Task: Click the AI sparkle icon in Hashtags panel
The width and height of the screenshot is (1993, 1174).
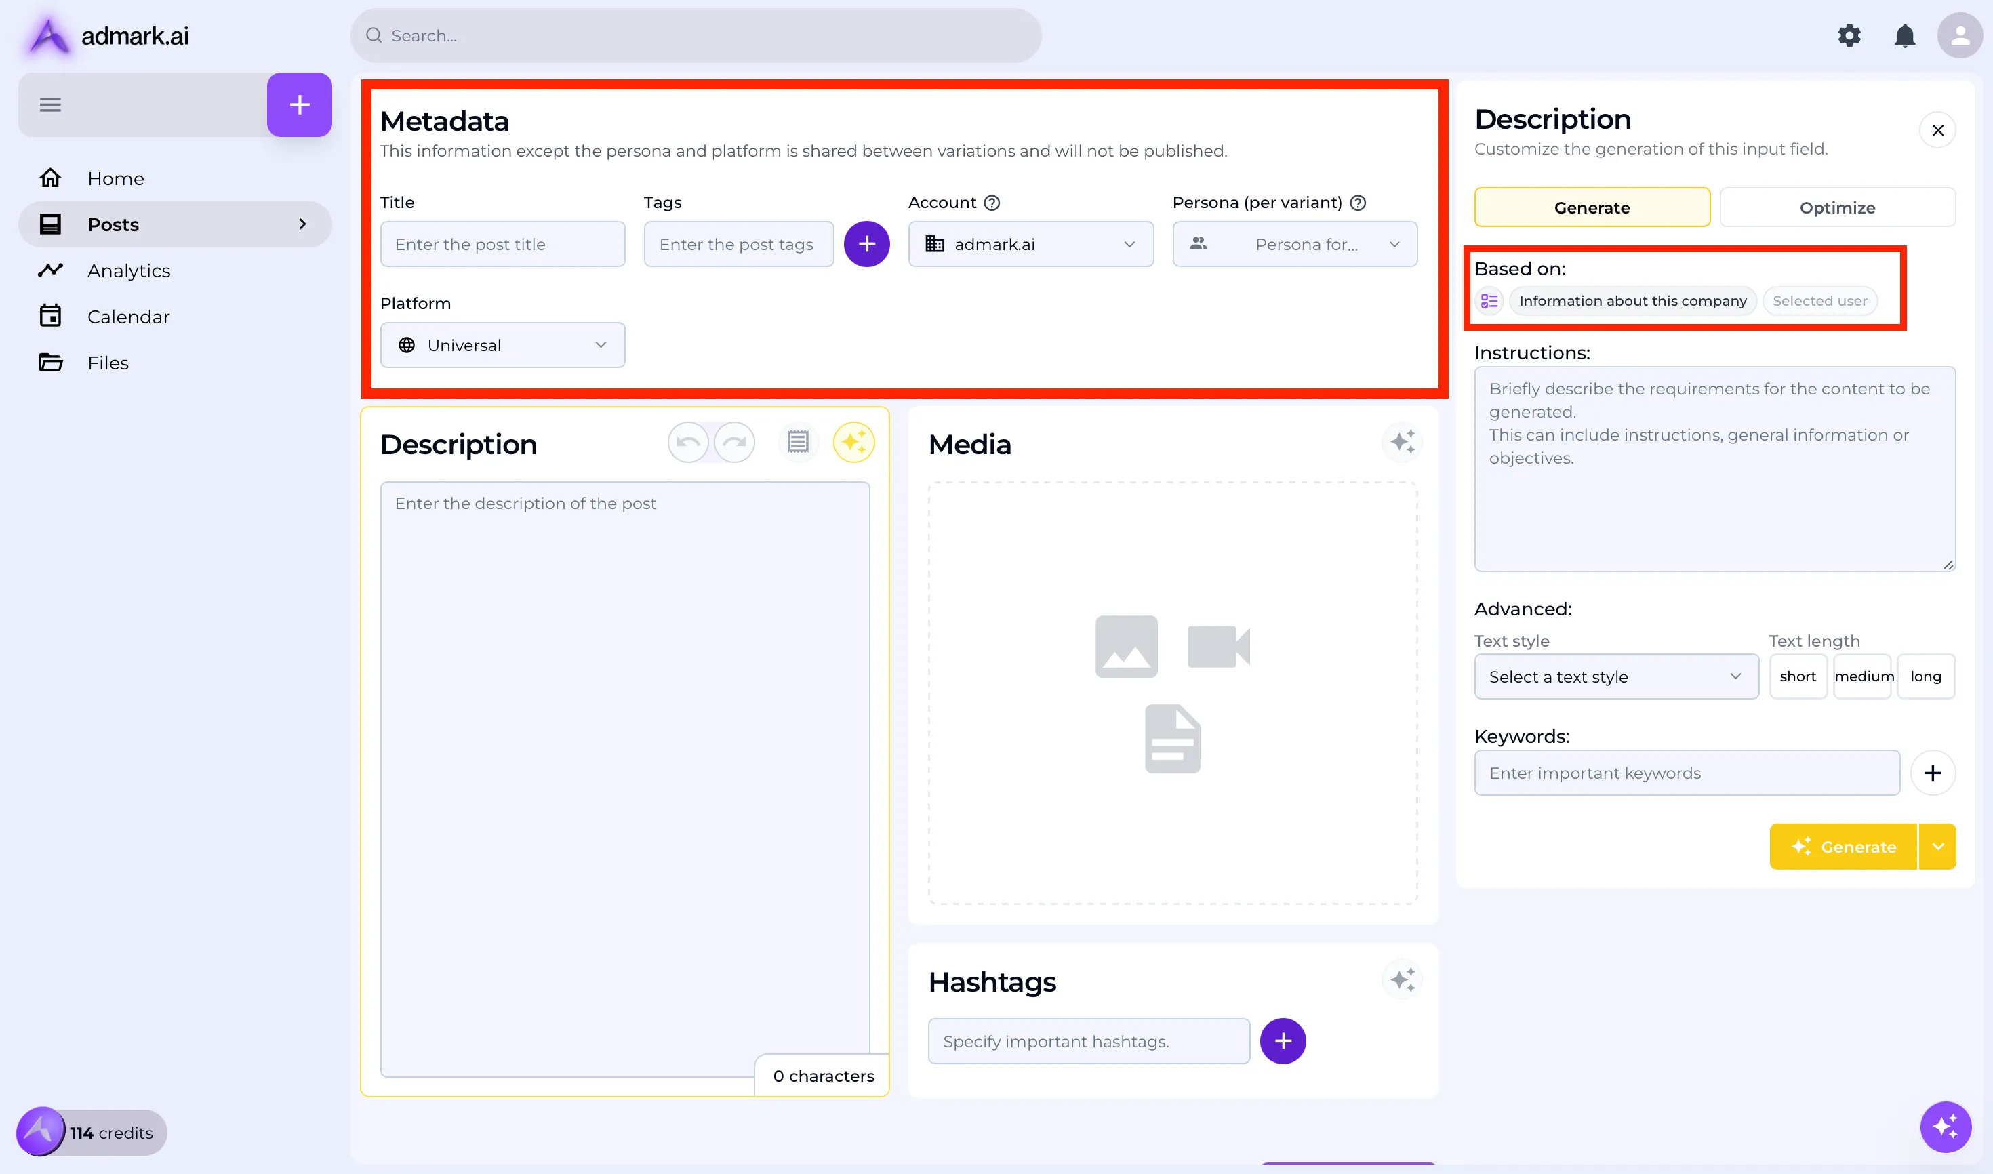Action: pyautogui.click(x=1402, y=979)
